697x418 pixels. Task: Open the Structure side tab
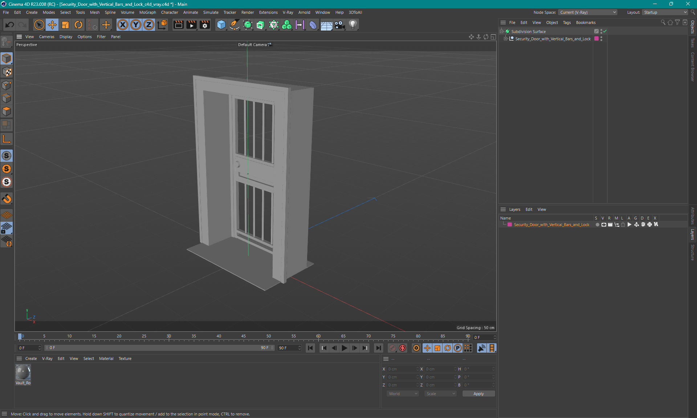click(692, 252)
